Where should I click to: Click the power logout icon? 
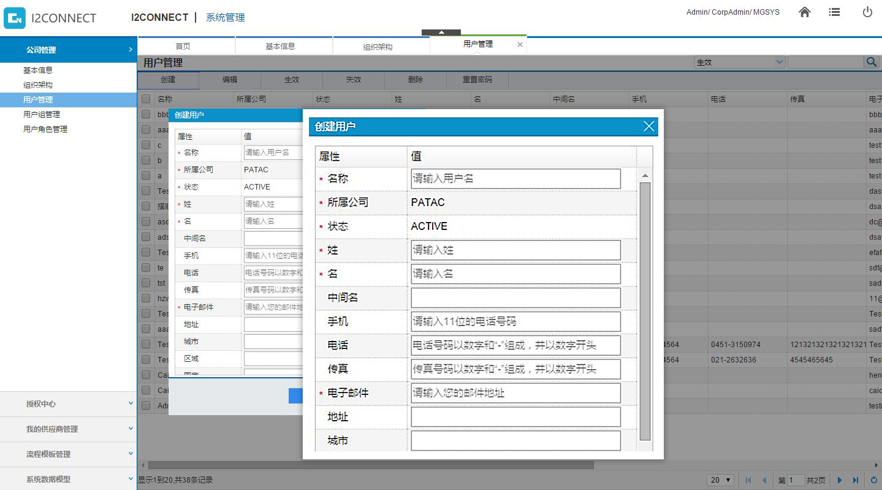click(867, 12)
